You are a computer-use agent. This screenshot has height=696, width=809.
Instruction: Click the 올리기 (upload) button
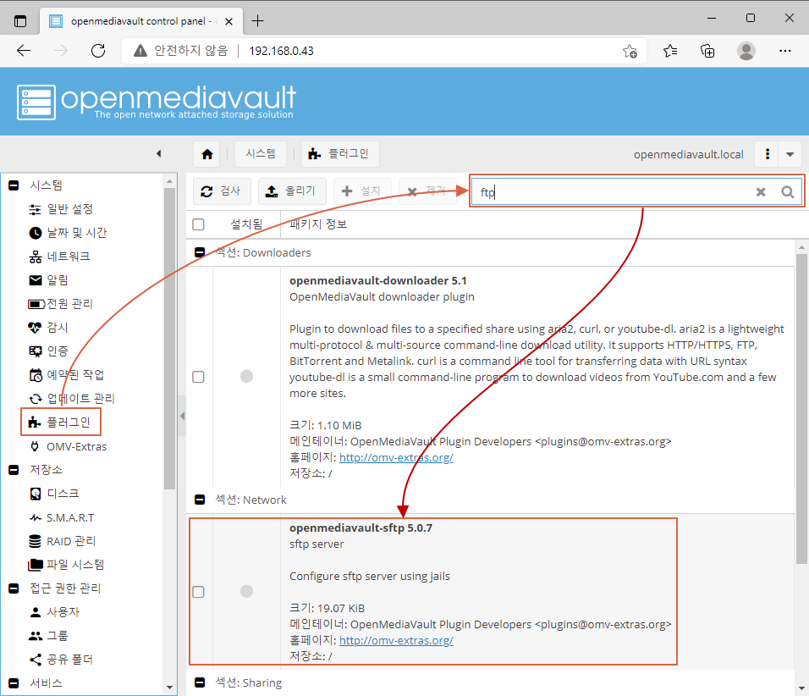point(293,191)
